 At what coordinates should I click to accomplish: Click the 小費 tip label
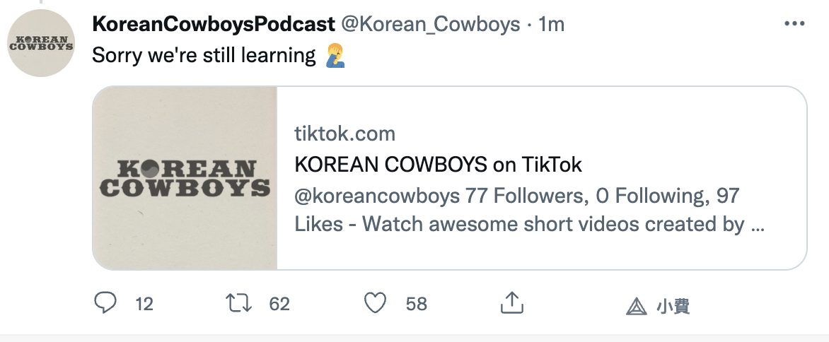tap(673, 306)
